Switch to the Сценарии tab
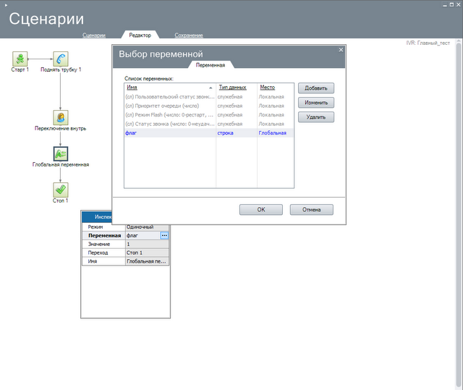Screen dimensions: 463x390 pos(94,35)
